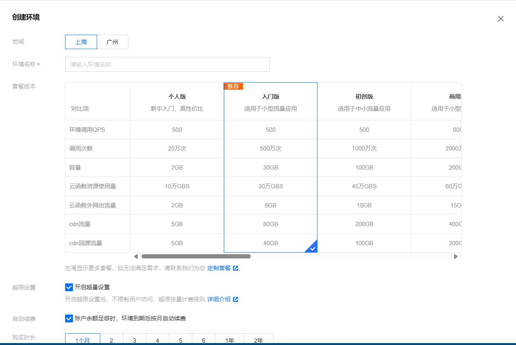Click the horizontal plan scrollbar thumb
This screenshot has height=345, width=516.
196,257
